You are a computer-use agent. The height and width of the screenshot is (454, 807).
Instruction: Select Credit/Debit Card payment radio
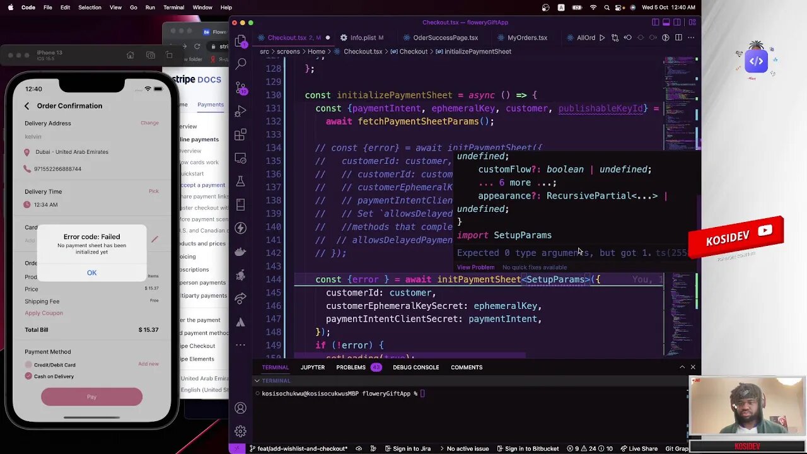[28, 364]
